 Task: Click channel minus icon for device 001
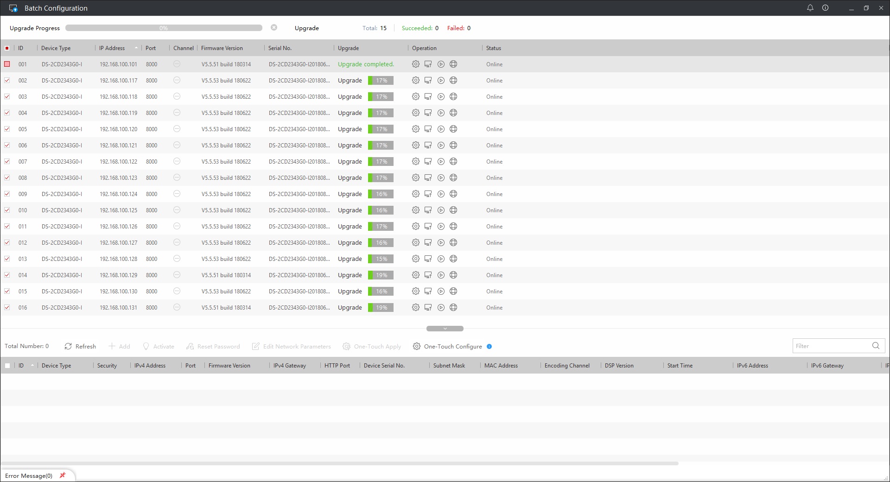coord(177,64)
